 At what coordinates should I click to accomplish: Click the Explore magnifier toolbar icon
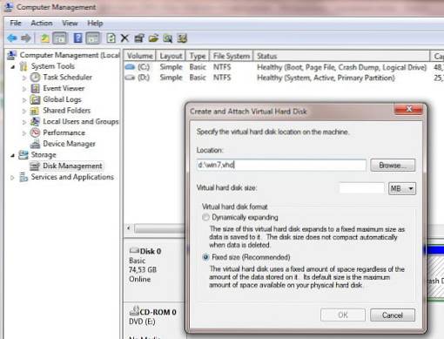pyautogui.click(x=167, y=38)
